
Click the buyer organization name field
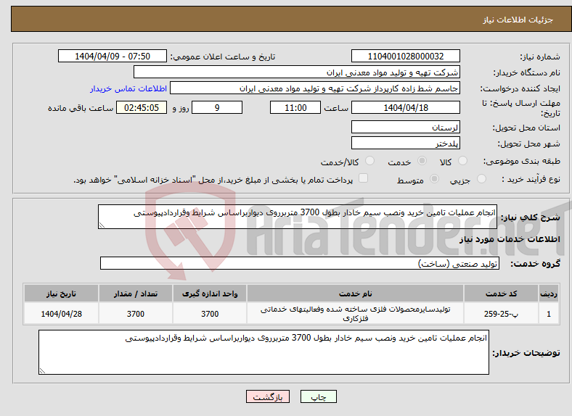[x=297, y=72]
